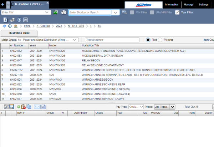This screenshot has height=147, width=214.
Task: Click the dashboard gauge icon
Action: point(63,12)
